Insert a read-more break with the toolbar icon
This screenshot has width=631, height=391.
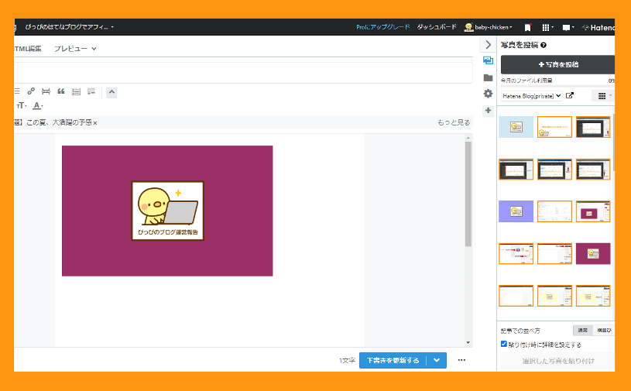tap(46, 91)
